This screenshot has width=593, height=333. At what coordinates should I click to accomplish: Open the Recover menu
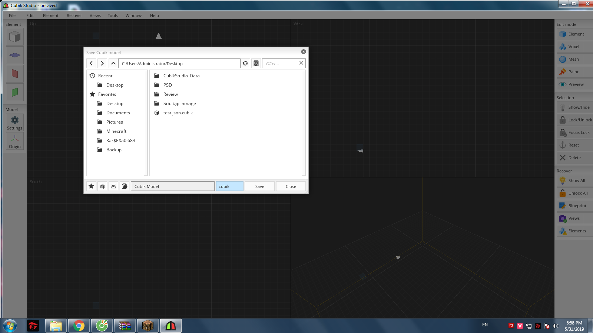[74, 16]
